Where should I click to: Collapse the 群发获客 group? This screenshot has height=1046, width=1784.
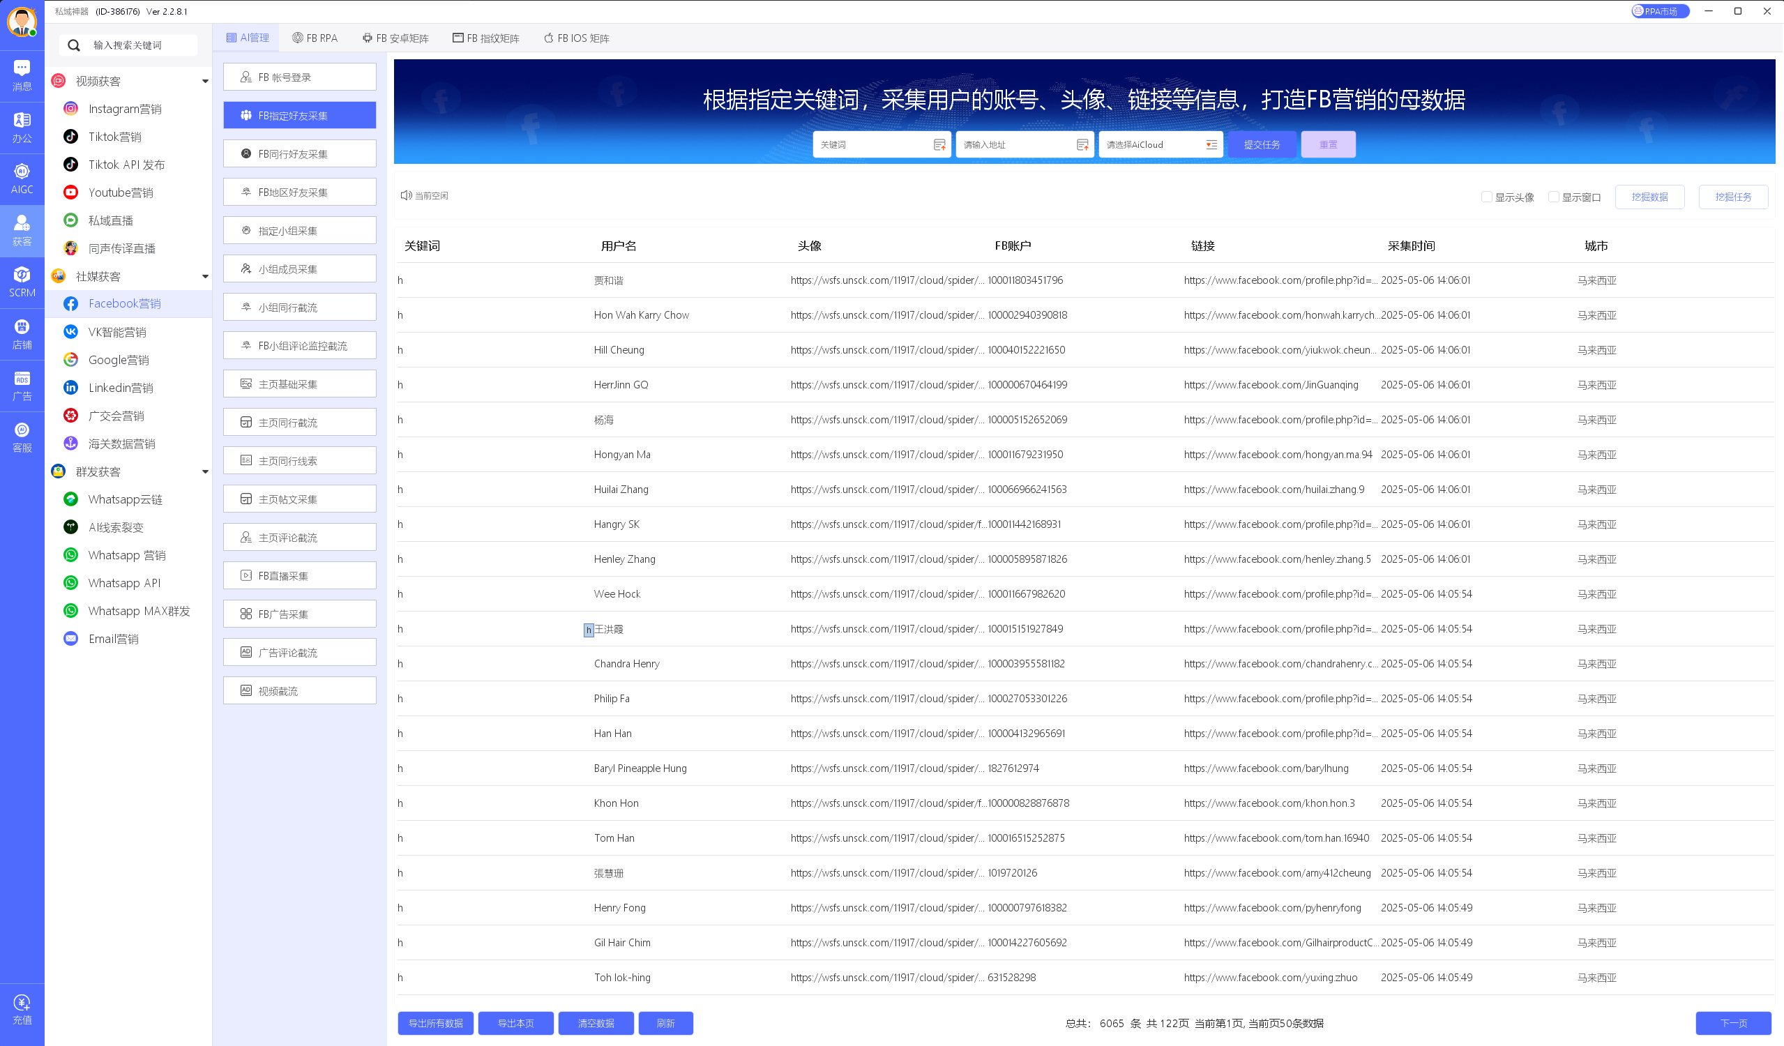click(x=205, y=471)
